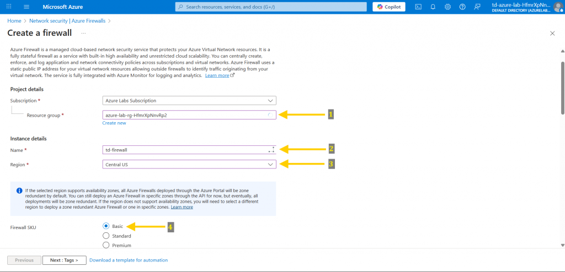
Task: Click Download a template for automation
Action: click(x=129, y=260)
